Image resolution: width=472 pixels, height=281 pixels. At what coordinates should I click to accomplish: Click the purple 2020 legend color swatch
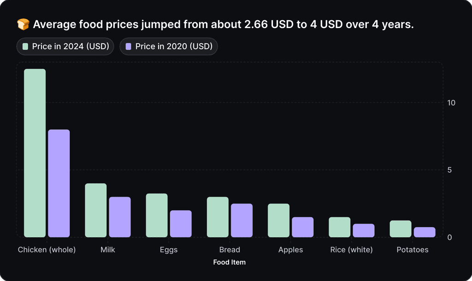[x=129, y=46]
